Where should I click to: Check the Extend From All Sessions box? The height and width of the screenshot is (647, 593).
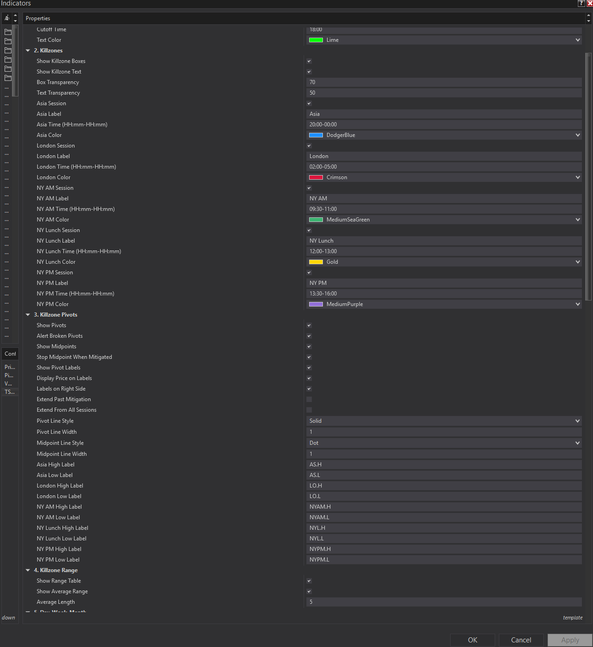coord(309,410)
